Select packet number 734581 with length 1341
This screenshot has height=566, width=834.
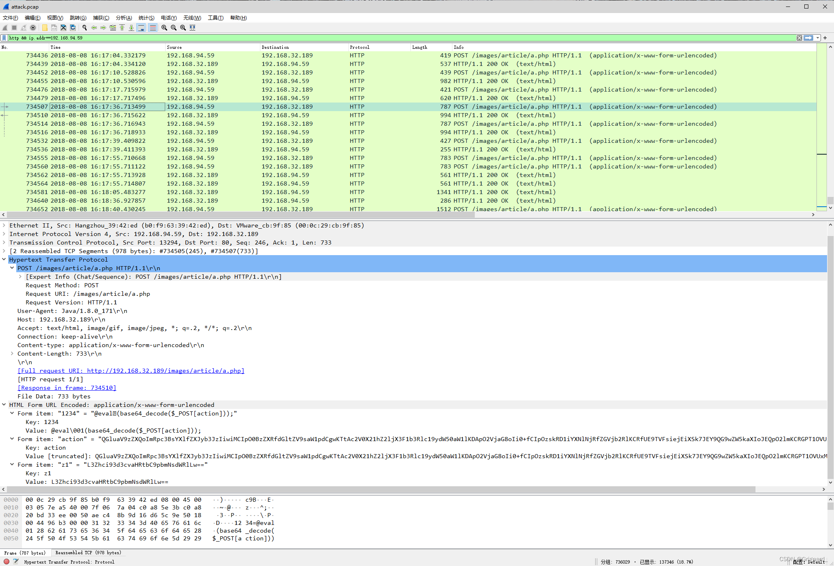tap(408, 192)
